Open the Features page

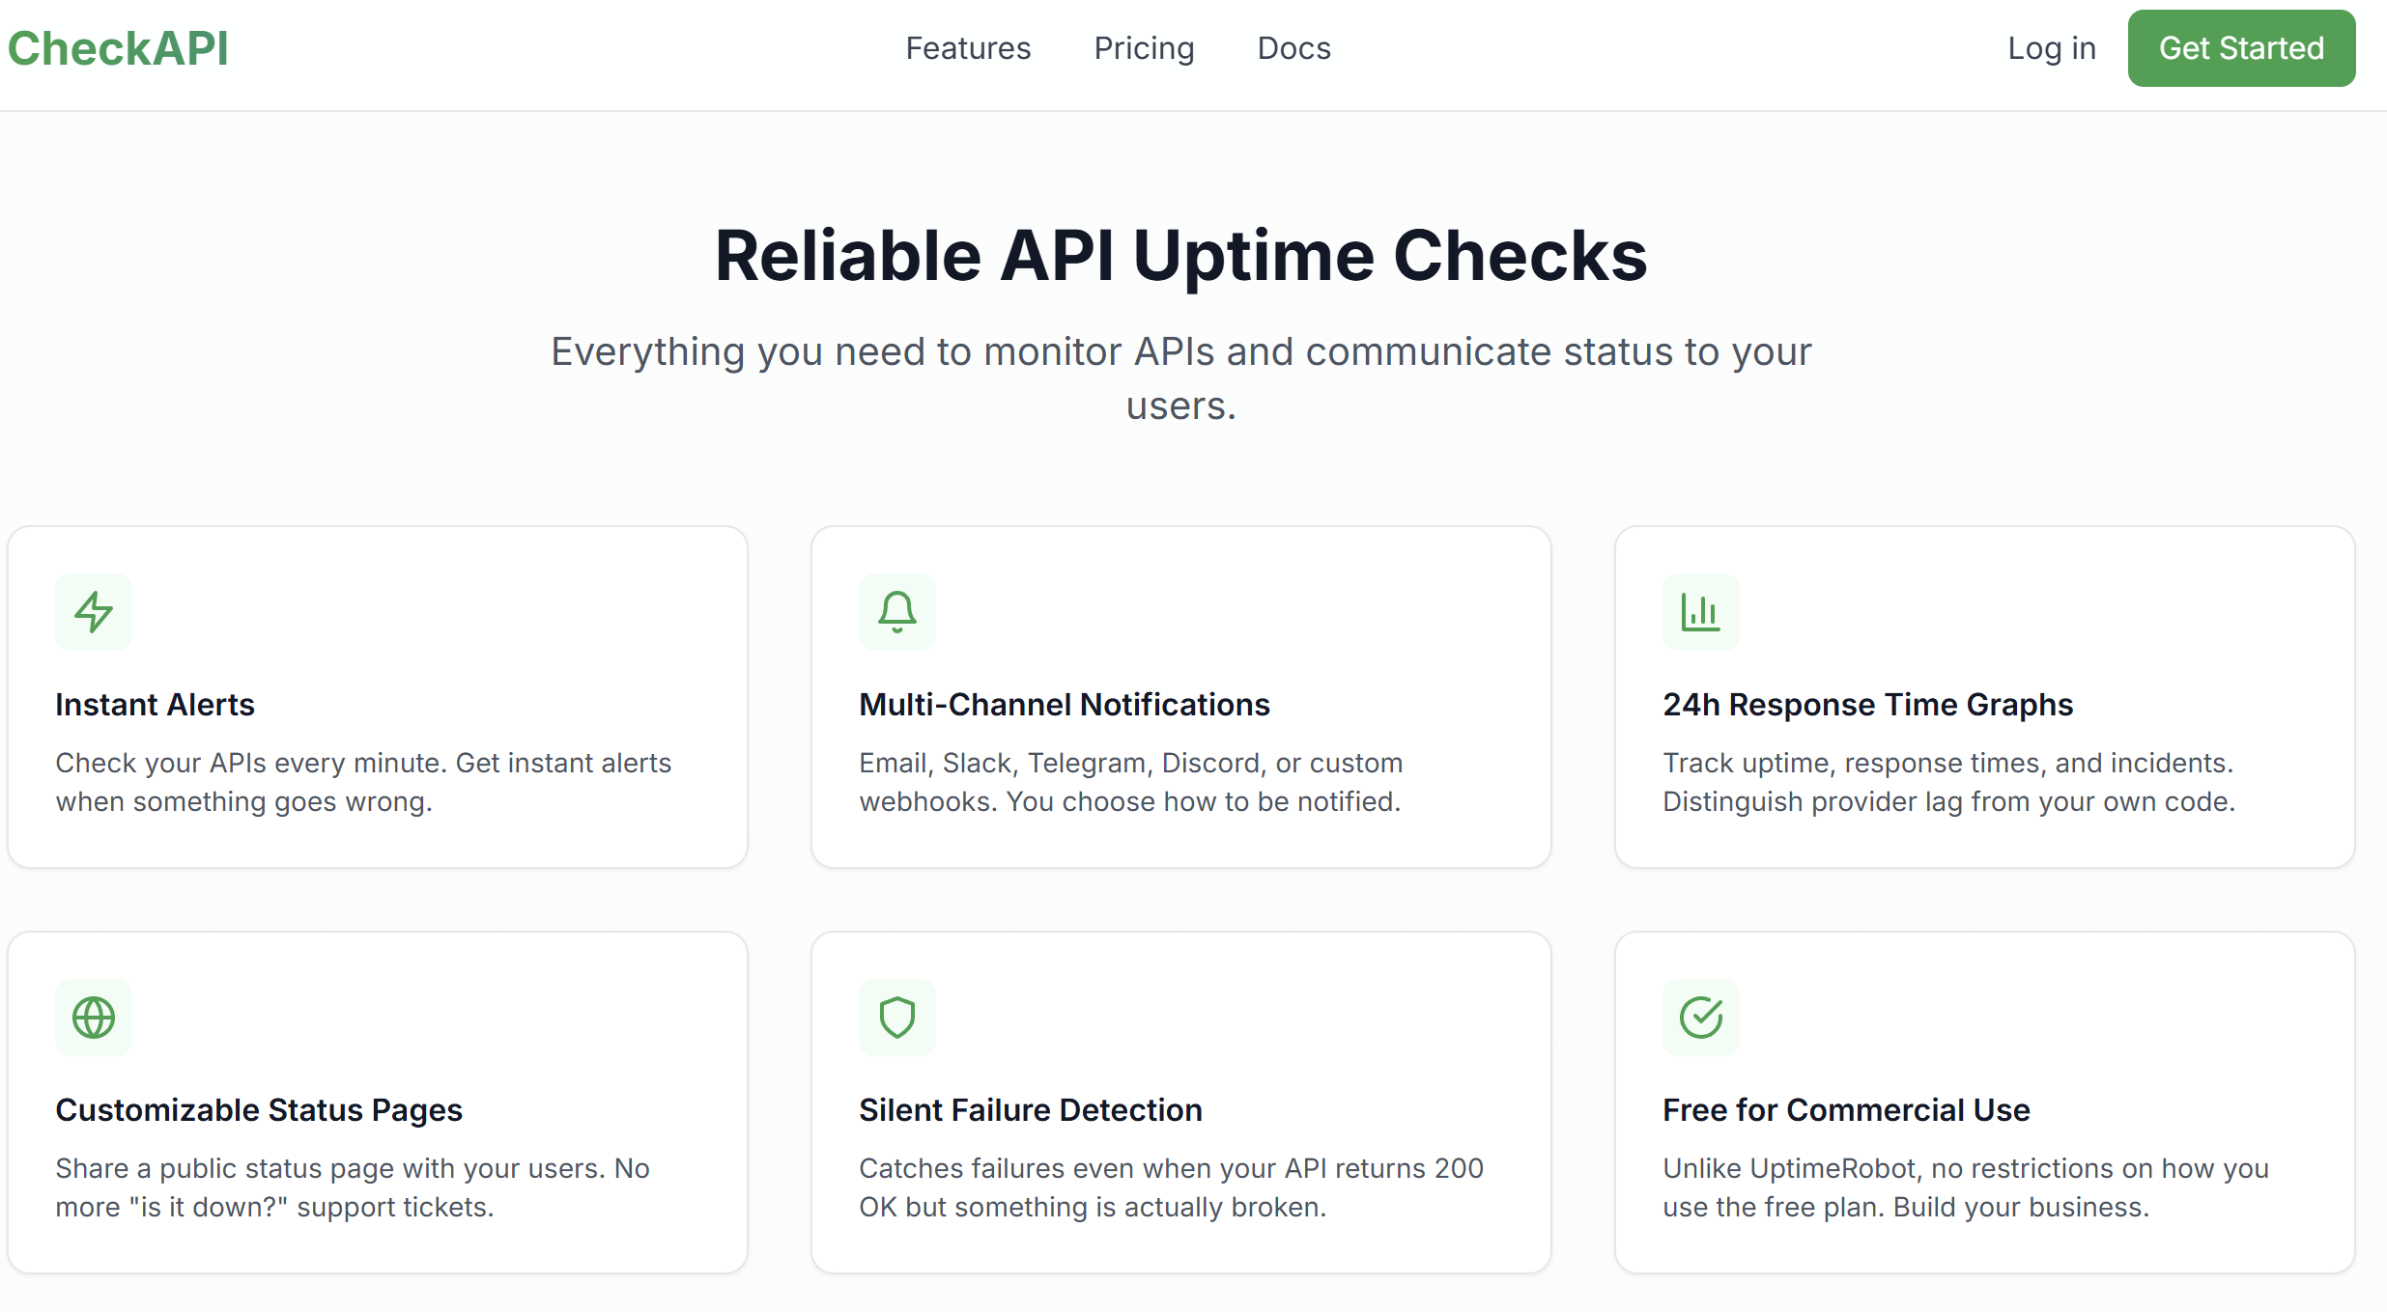(968, 47)
